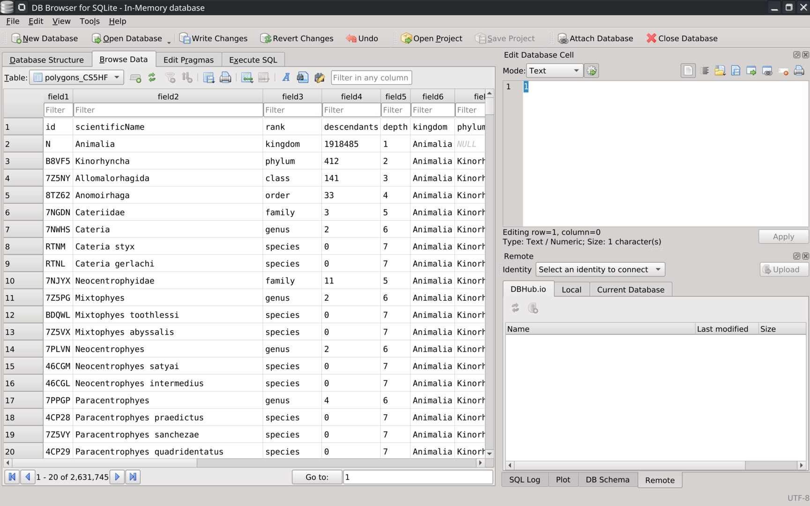
Task: Float the Remote panel
Action: click(796, 256)
